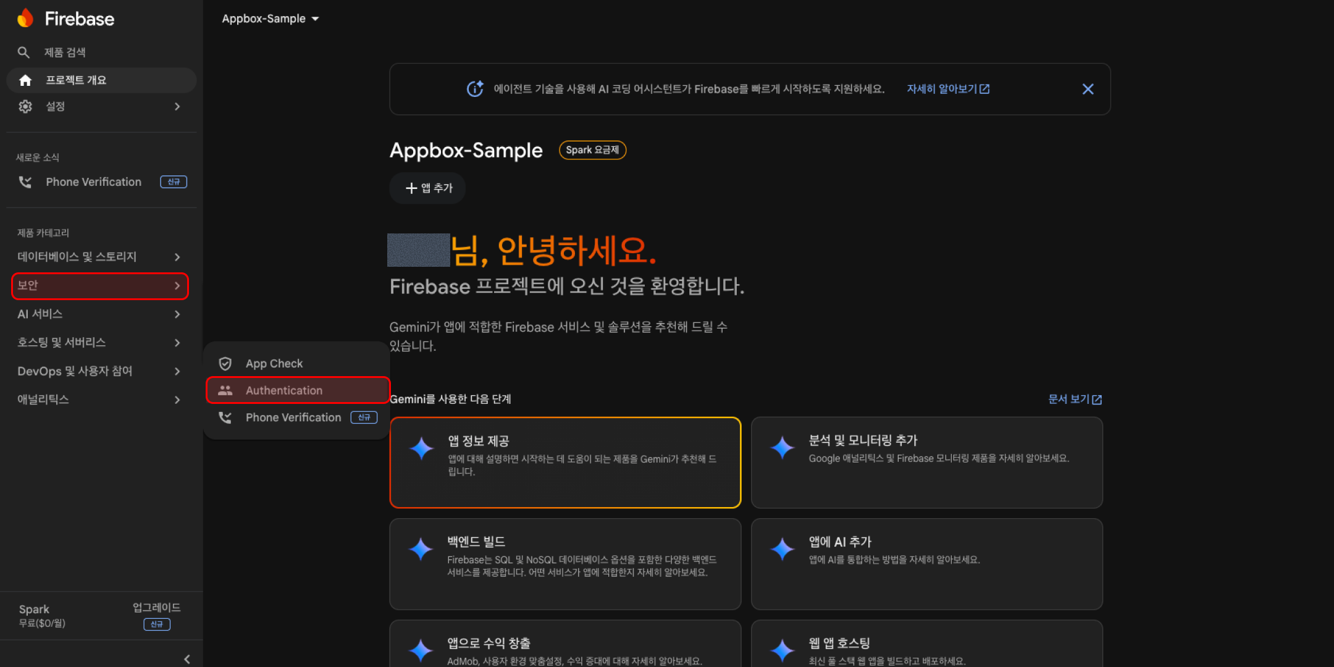Click the 앱 추가 button
This screenshot has height=667, width=1334.
pyautogui.click(x=427, y=188)
